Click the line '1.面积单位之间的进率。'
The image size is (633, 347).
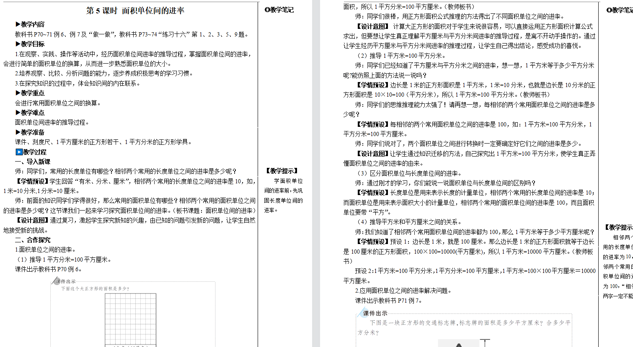pyautogui.click(x=46, y=250)
